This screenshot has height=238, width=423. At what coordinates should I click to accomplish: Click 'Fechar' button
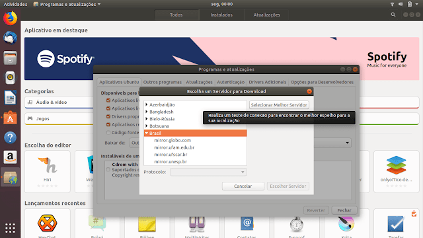(x=344, y=210)
